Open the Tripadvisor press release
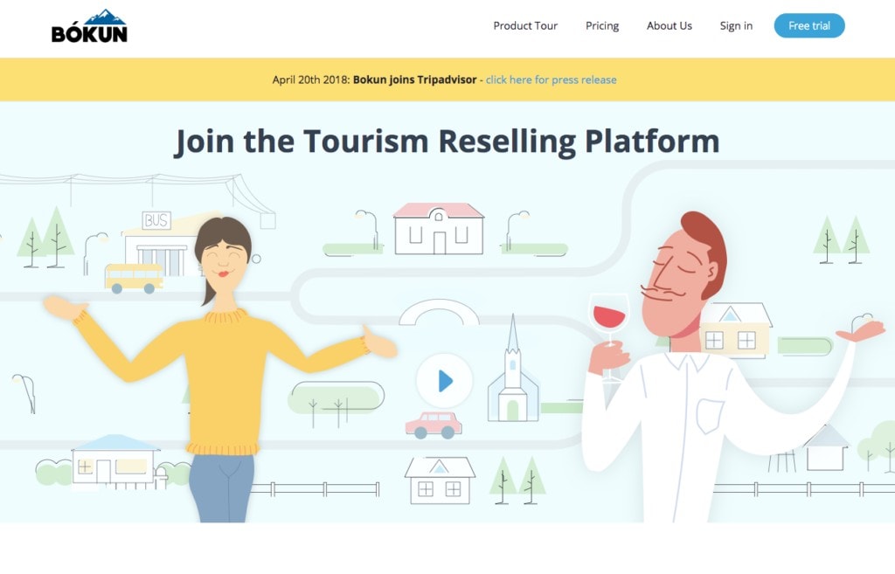 [x=550, y=80]
